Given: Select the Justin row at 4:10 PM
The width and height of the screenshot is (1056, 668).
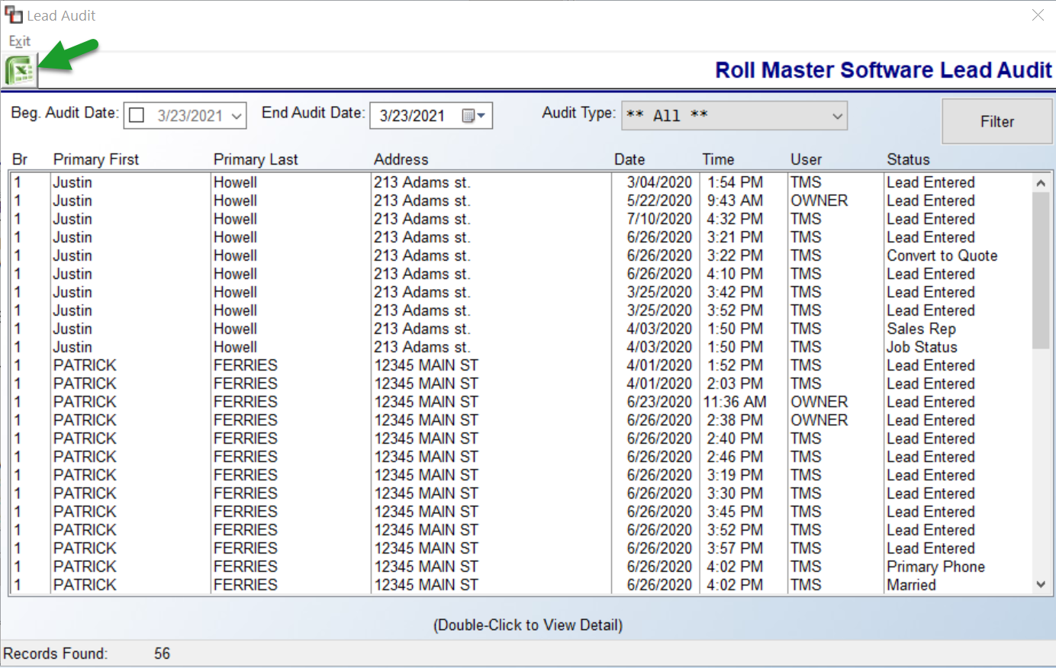Looking at the screenshot, I should pyautogui.click(x=520, y=274).
